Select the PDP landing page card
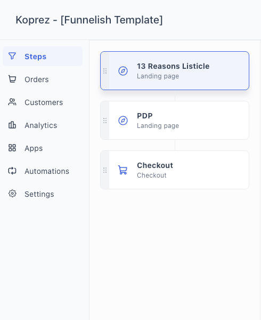Viewport: 261px width, 320px height. 175,121
